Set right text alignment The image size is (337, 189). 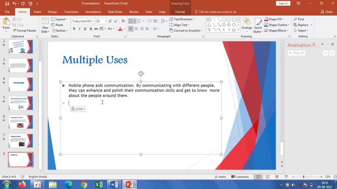142,29
